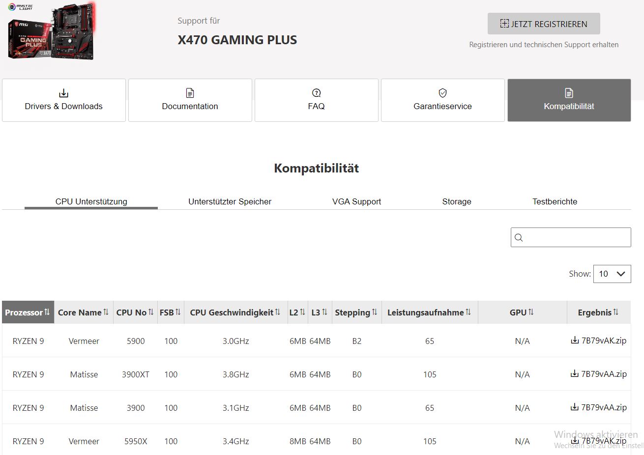This screenshot has height=455, width=644.
Task: Switch to the Testberichte tab
Action: [x=555, y=201]
